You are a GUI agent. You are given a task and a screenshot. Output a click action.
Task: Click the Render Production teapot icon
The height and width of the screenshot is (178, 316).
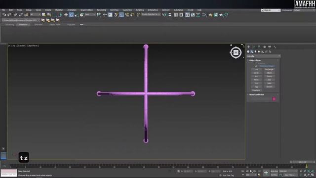221,15
